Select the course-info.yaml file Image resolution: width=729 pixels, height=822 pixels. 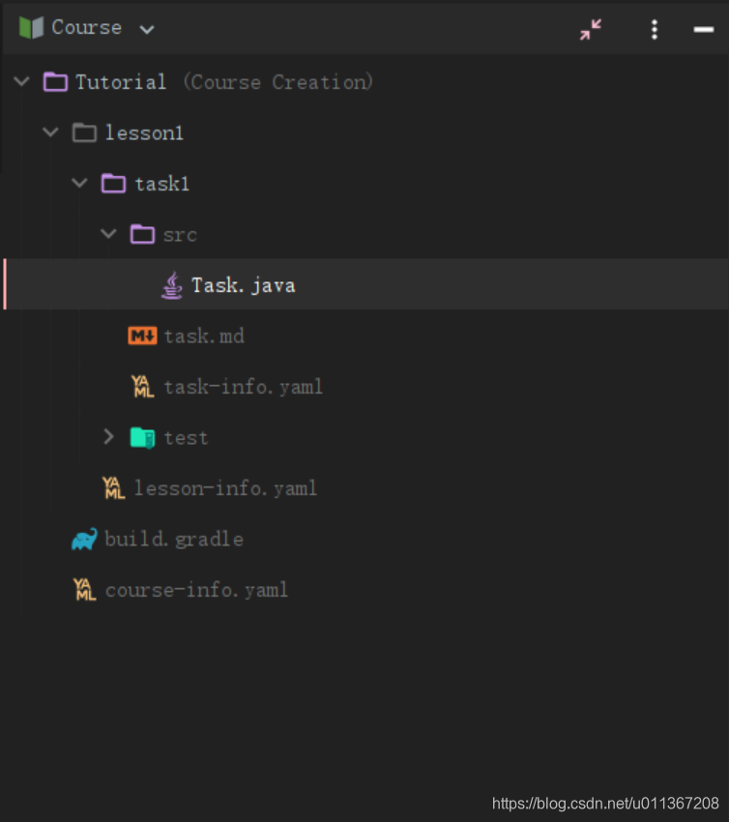click(196, 590)
